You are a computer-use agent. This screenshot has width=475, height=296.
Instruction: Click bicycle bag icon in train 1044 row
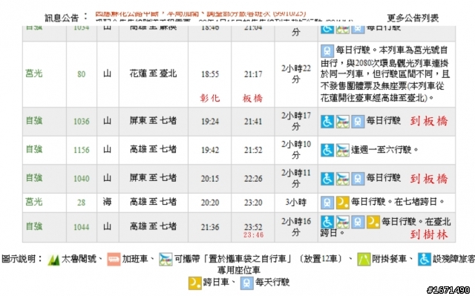pyautogui.click(x=342, y=222)
